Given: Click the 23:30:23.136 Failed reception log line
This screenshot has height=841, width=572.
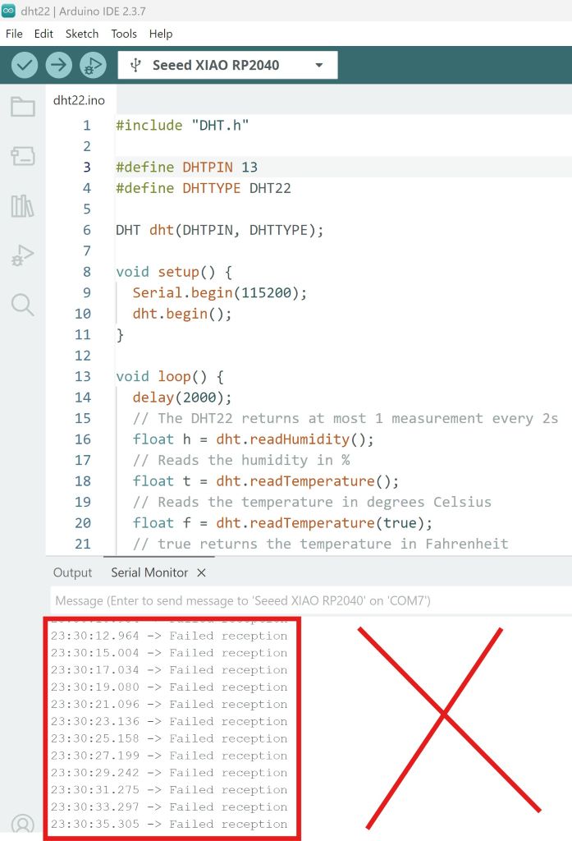Looking at the screenshot, I should pyautogui.click(x=169, y=721).
